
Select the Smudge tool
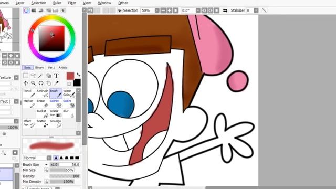click(x=56, y=124)
